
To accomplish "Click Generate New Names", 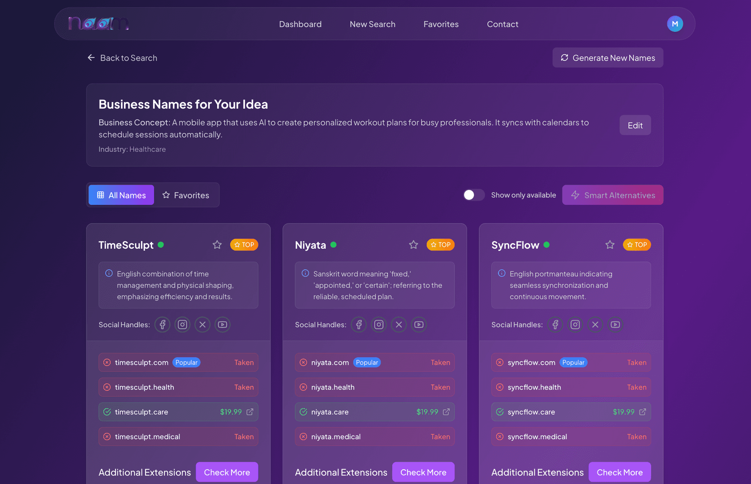I will click(607, 57).
